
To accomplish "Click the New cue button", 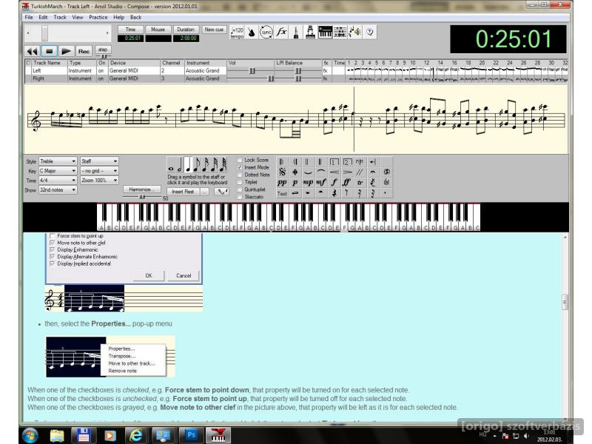I will [214, 30].
